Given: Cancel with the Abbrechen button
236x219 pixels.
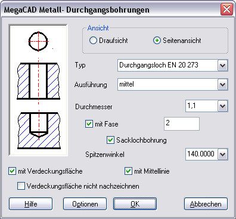Looking at the screenshot, I should coord(206,204).
